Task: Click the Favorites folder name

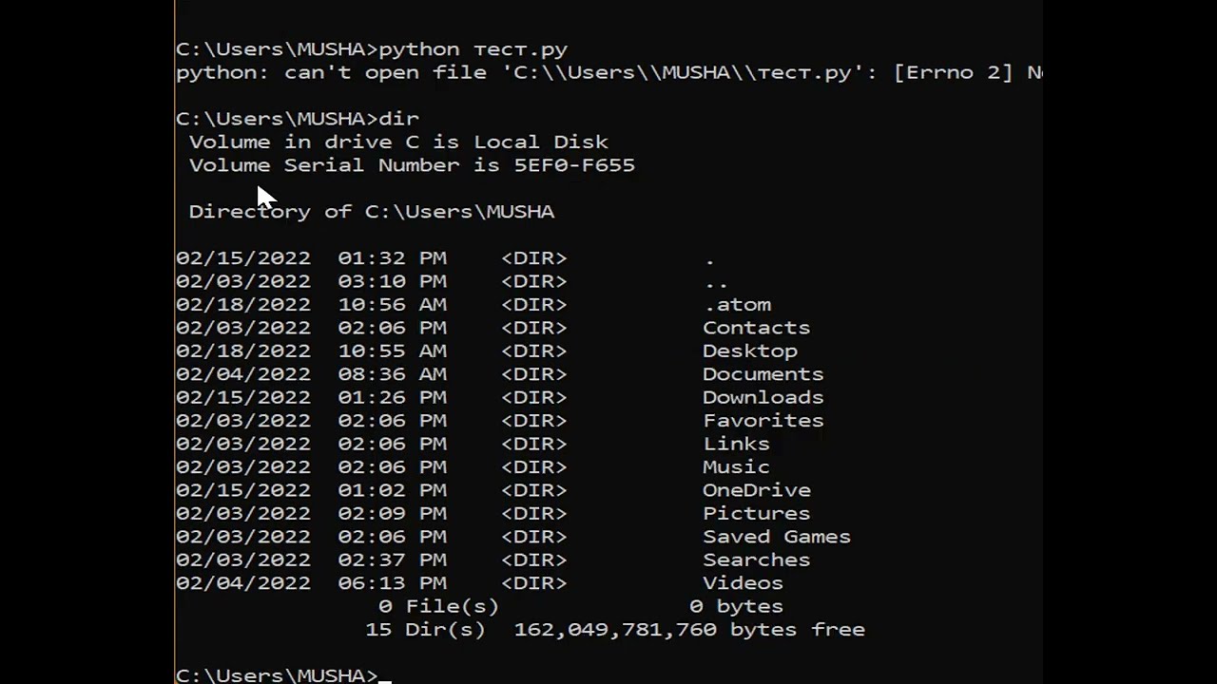Action: point(763,421)
